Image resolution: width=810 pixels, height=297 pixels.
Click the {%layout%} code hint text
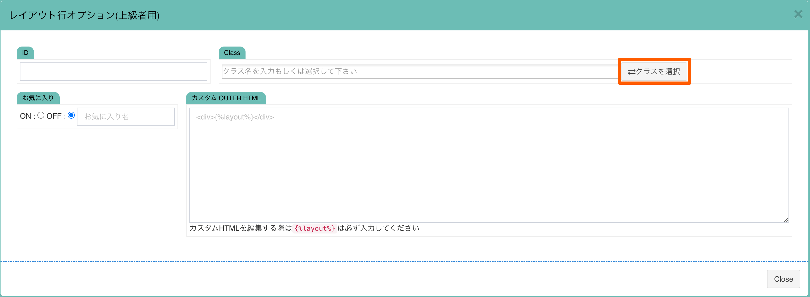point(315,228)
